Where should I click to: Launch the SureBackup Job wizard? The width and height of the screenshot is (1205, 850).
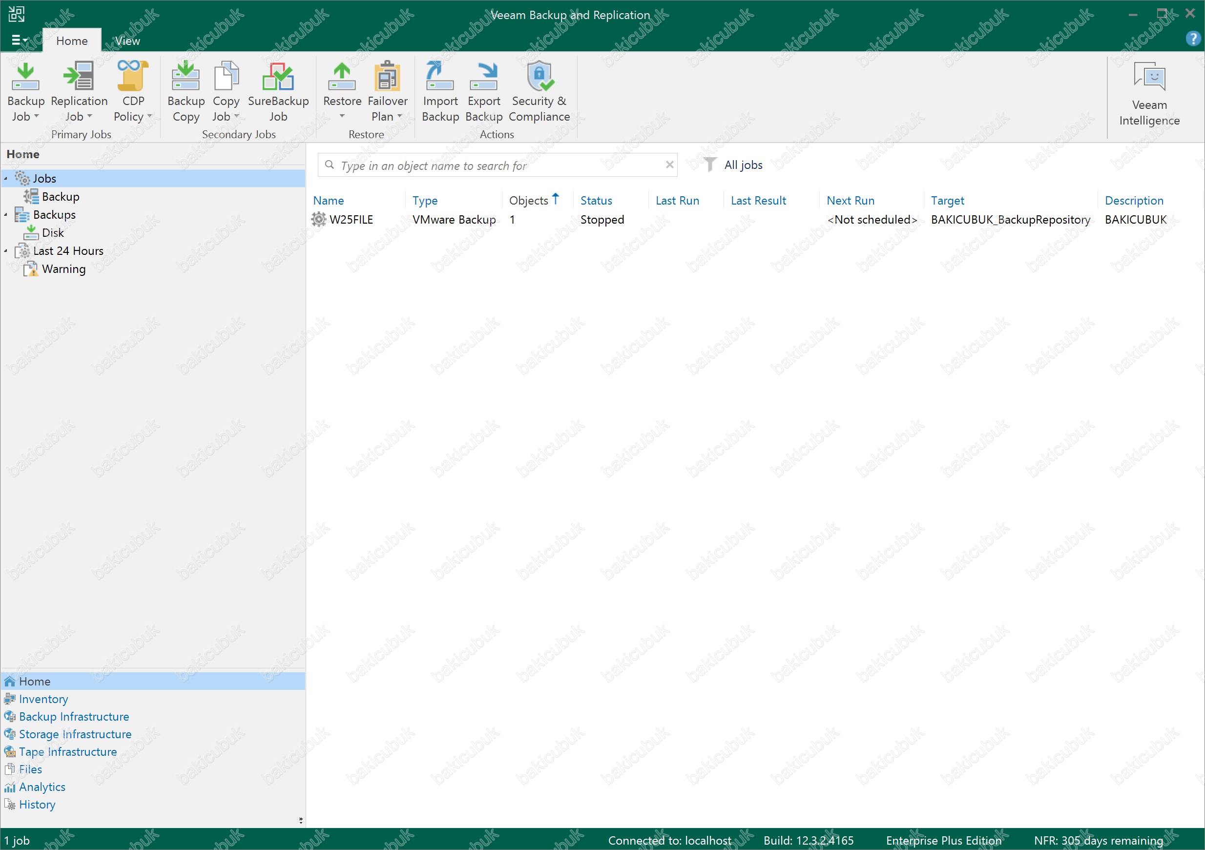pyautogui.click(x=278, y=77)
